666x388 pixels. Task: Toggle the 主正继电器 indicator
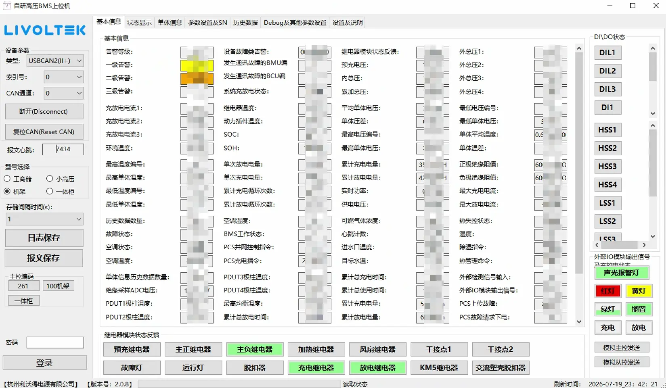(193, 349)
